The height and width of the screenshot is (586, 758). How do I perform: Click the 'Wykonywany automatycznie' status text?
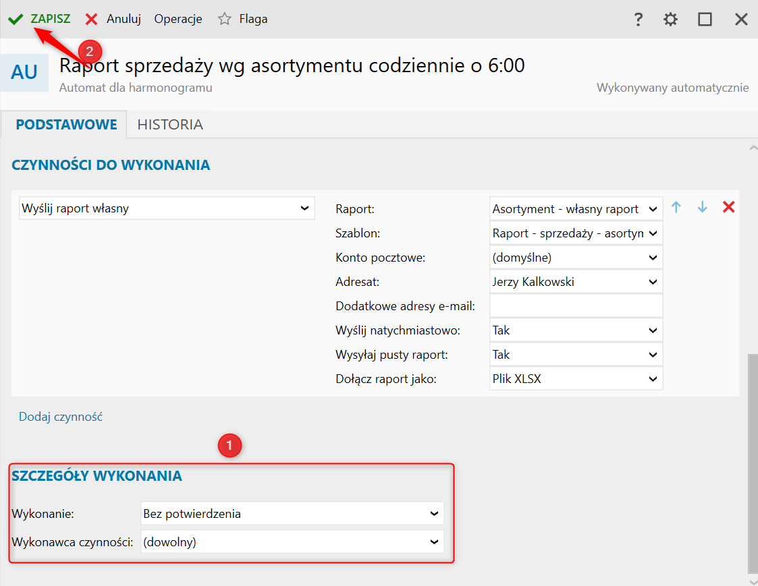click(672, 88)
